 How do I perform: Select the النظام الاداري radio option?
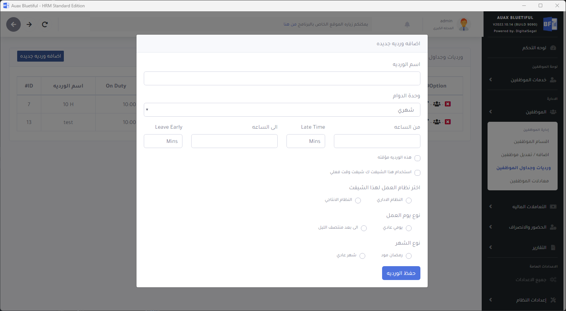[x=409, y=201]
